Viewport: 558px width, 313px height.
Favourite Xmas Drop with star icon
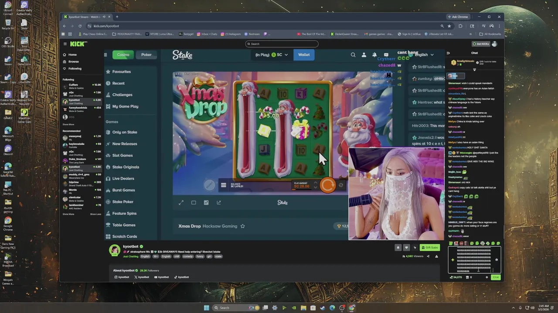[x=243, y=226]
